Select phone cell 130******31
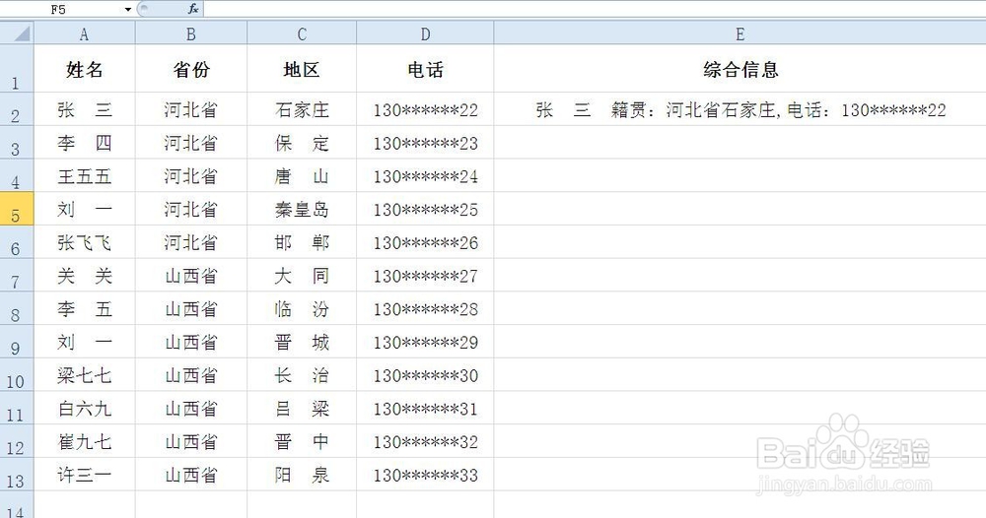Image resolution: width=986 pixels, height=518 pixels. pyautogui.click(x=426, y=409)
